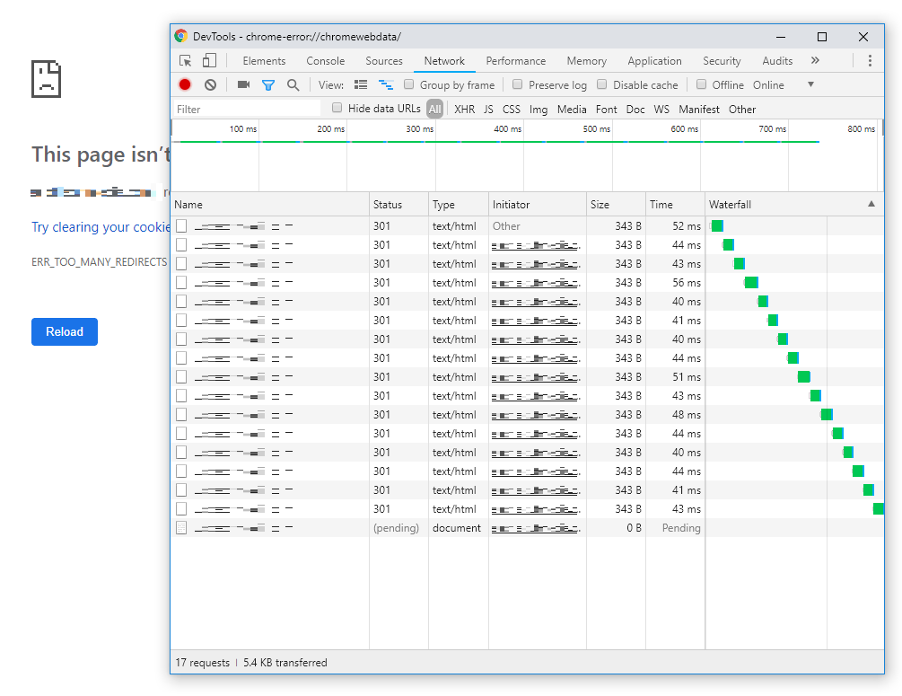Switch to large request rows view
Screen dimensions: 902x696
coord(361,84)
